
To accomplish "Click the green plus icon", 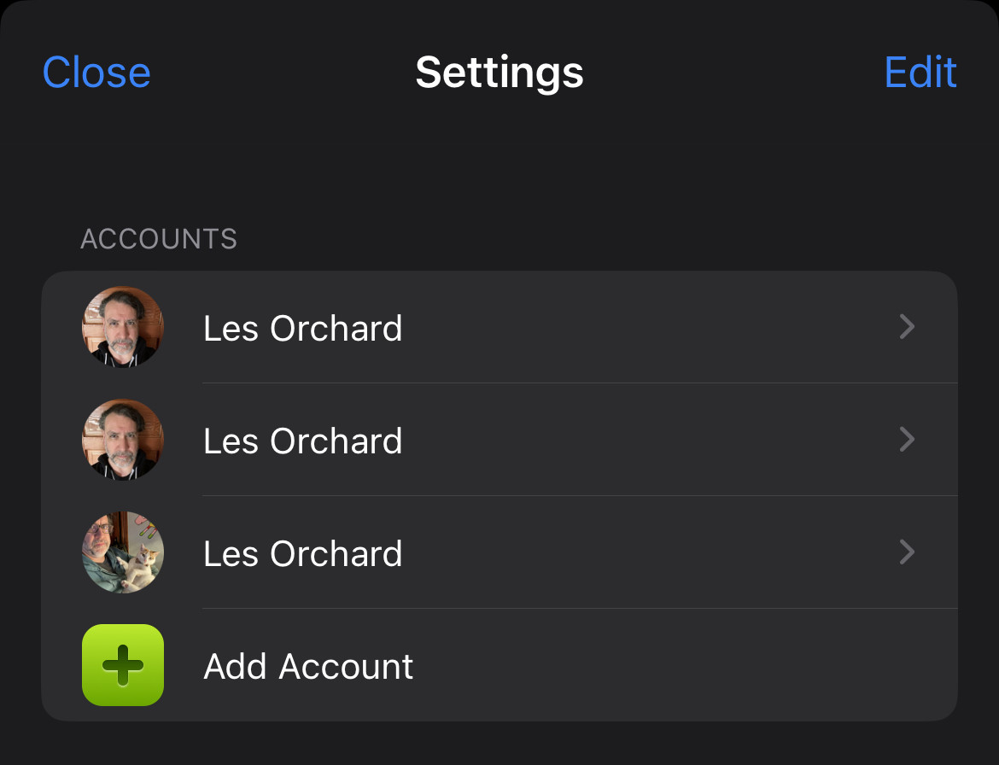I will (x=123, y=665).
